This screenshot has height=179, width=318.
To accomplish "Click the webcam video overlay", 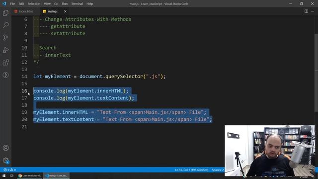I will 270,151.
